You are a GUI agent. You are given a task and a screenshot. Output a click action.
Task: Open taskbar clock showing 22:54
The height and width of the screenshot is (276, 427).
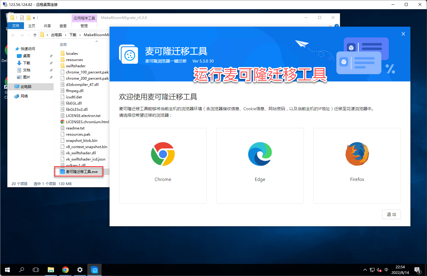[x=400, y=270]
